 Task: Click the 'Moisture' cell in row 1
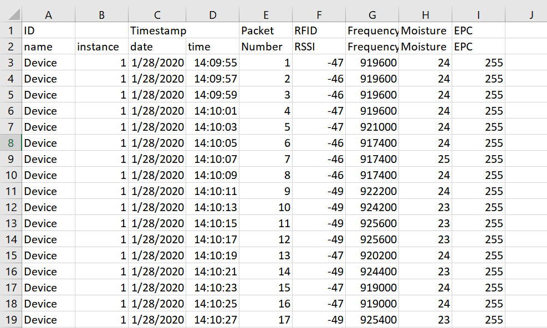(x=425, y=30)
